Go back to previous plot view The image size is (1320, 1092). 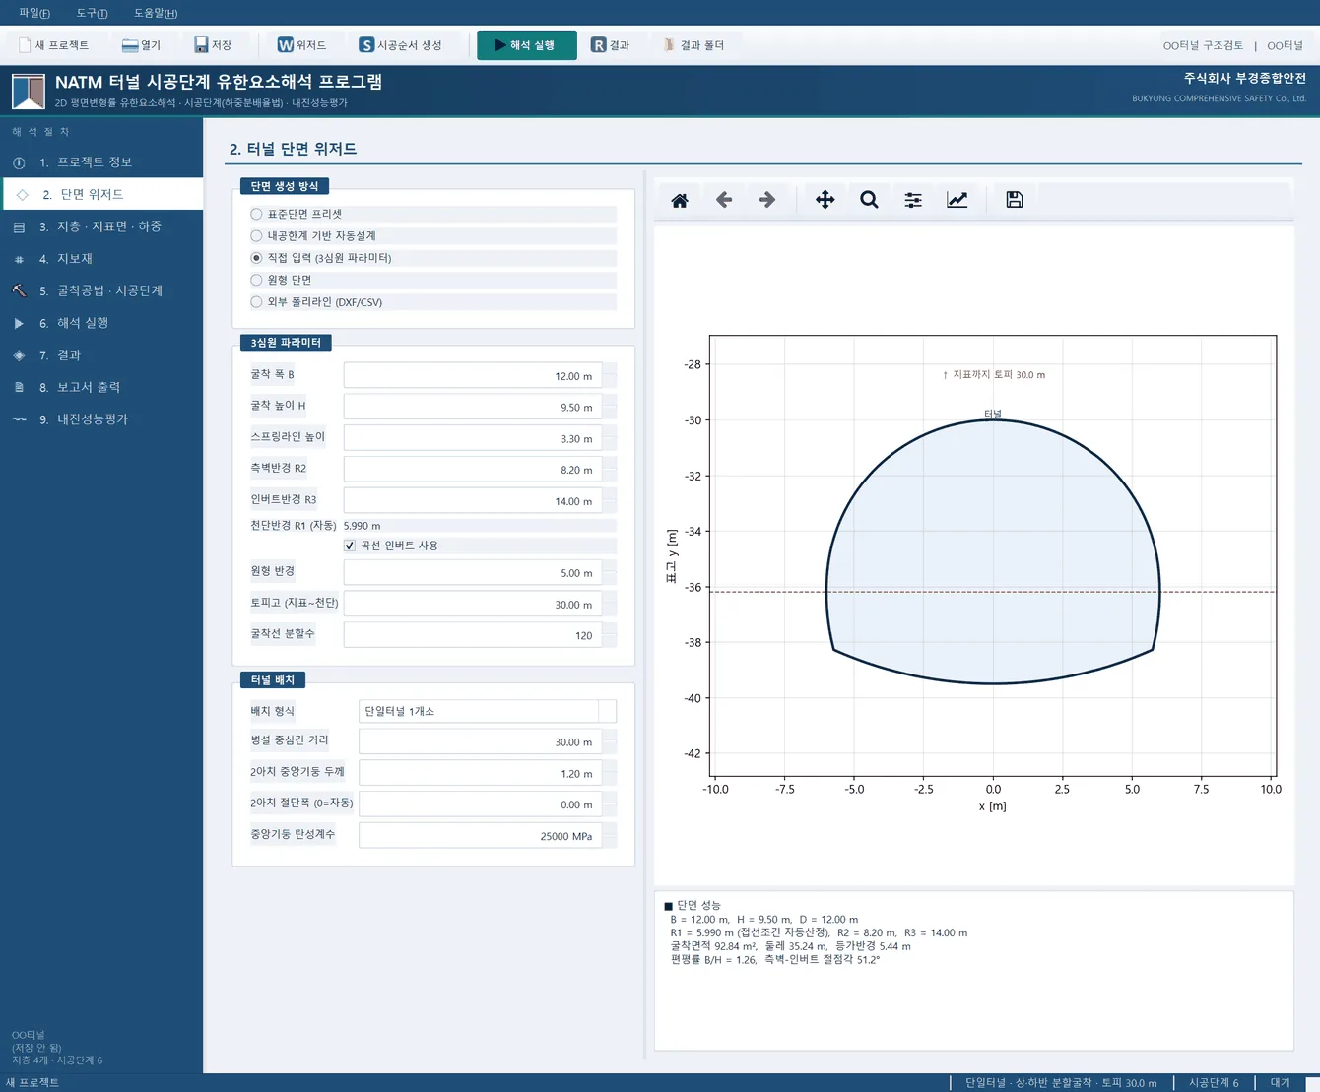click(x=724, y=200)
